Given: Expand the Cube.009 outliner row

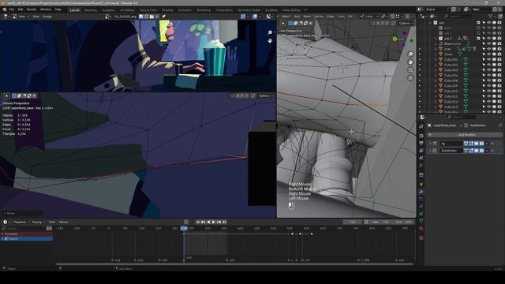Looking at the screenshot, I should point(436,86).
